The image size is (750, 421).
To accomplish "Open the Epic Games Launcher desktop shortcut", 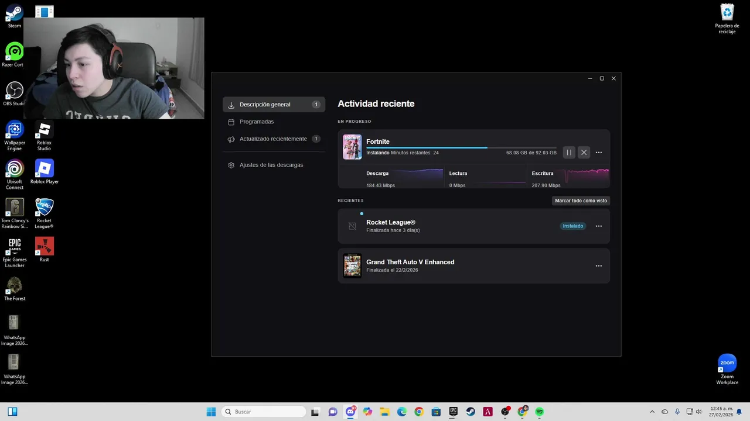I will click(x=15, y=253).
